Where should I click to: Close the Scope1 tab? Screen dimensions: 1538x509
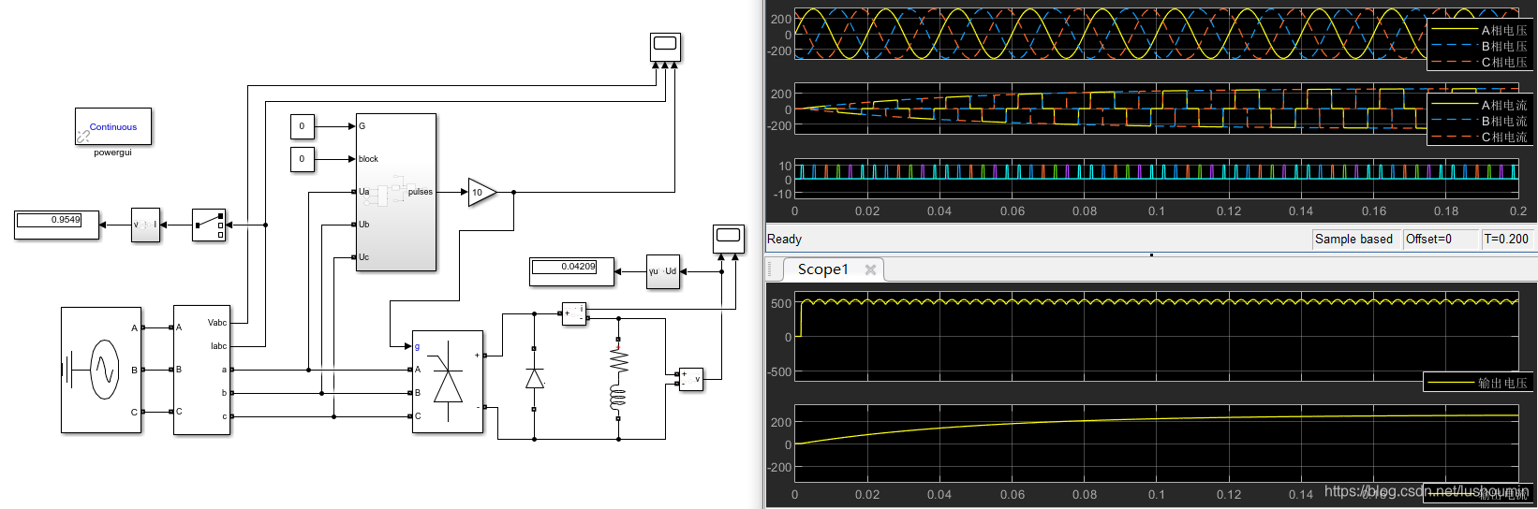tap(870, 269)
